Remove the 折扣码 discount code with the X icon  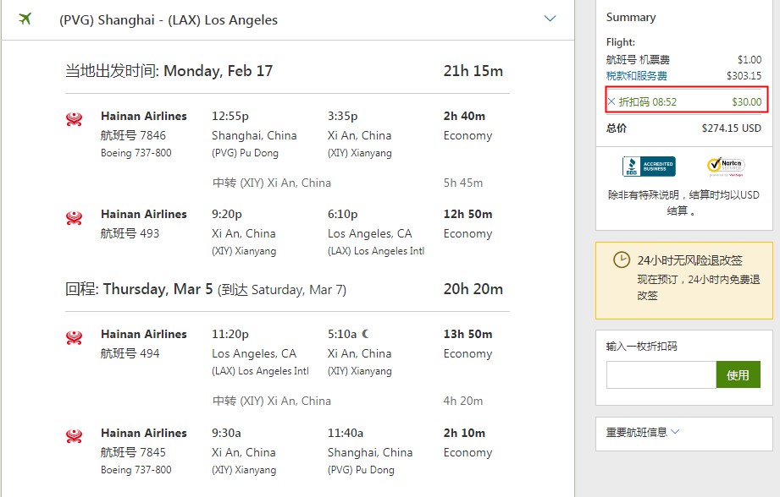point(611,101)
